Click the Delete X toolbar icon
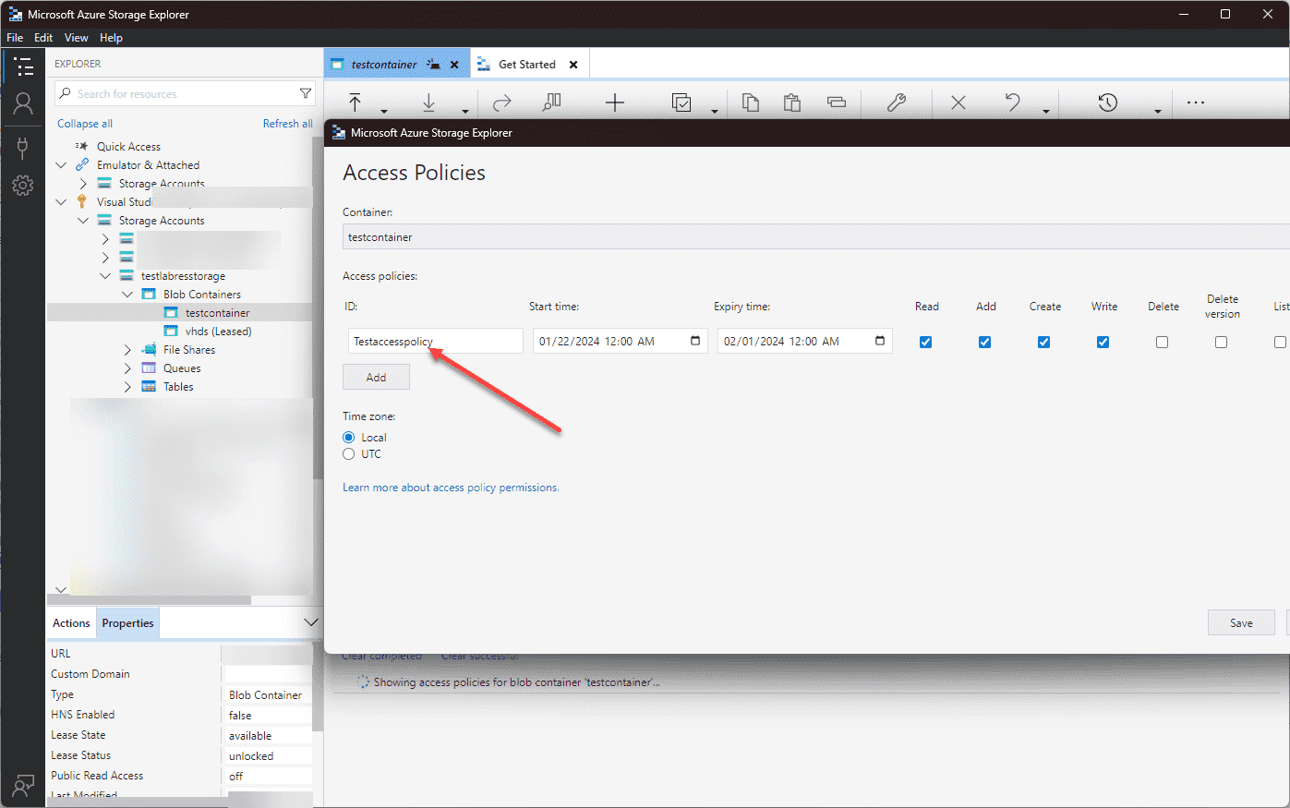The height and width of the screenshot is (808, 1290). 958,103
